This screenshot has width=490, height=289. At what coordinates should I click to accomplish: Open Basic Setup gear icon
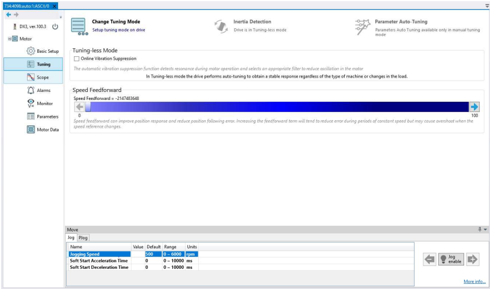pyautogui.click(x=30, y=51)
